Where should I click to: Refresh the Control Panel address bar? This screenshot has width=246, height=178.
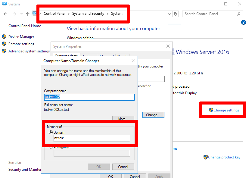pyautogui.click(x=176, y=14)
